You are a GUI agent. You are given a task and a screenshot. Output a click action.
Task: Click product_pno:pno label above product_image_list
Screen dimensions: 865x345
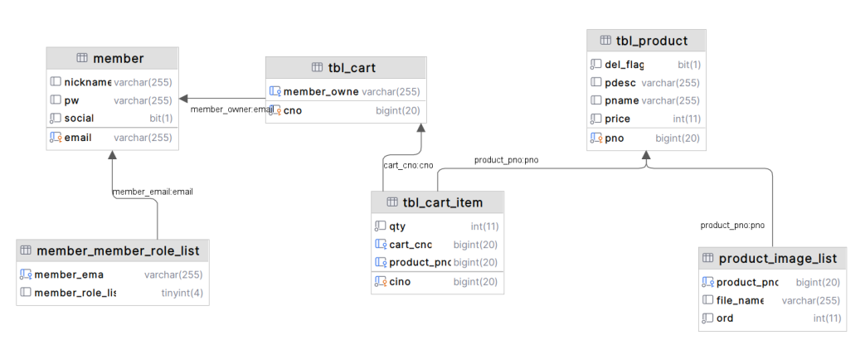tap(732, 226)
